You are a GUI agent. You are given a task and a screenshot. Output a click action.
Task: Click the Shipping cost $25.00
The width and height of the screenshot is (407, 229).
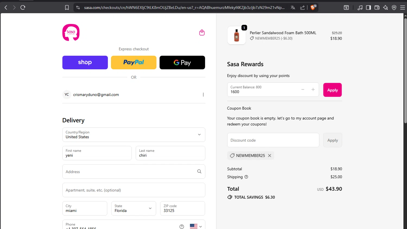click(336, 177)
